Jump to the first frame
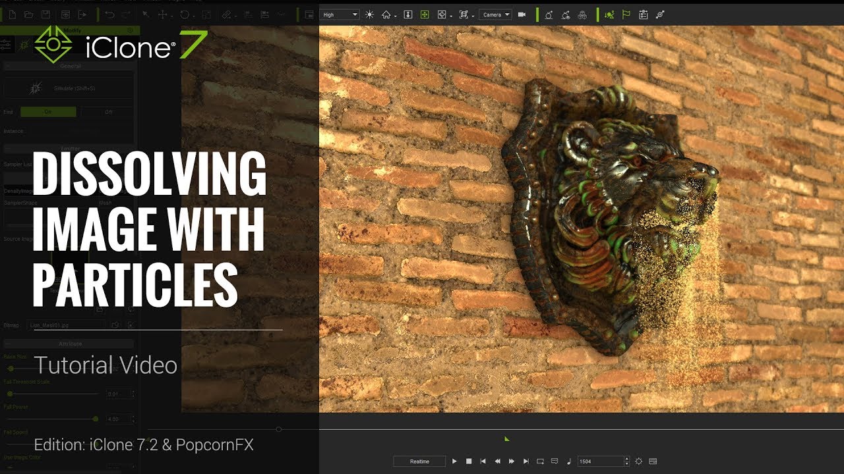The width and height of the screenshot is (844, 474). point(483,461)
